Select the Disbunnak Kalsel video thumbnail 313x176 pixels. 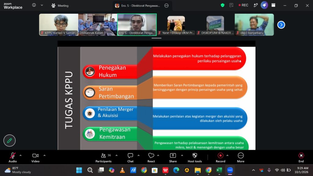coord(98,25)
